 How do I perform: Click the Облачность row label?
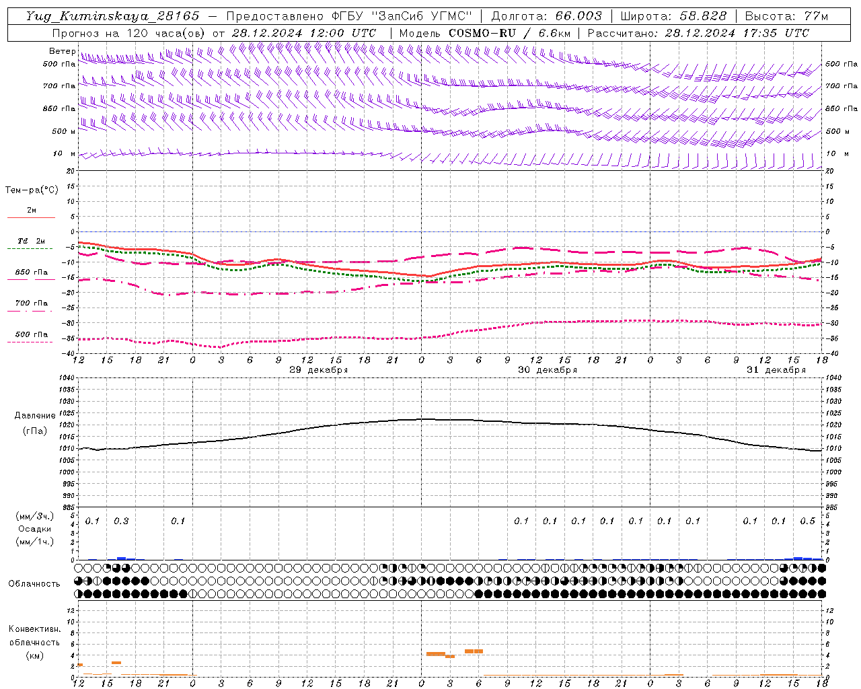pos(34,584)
